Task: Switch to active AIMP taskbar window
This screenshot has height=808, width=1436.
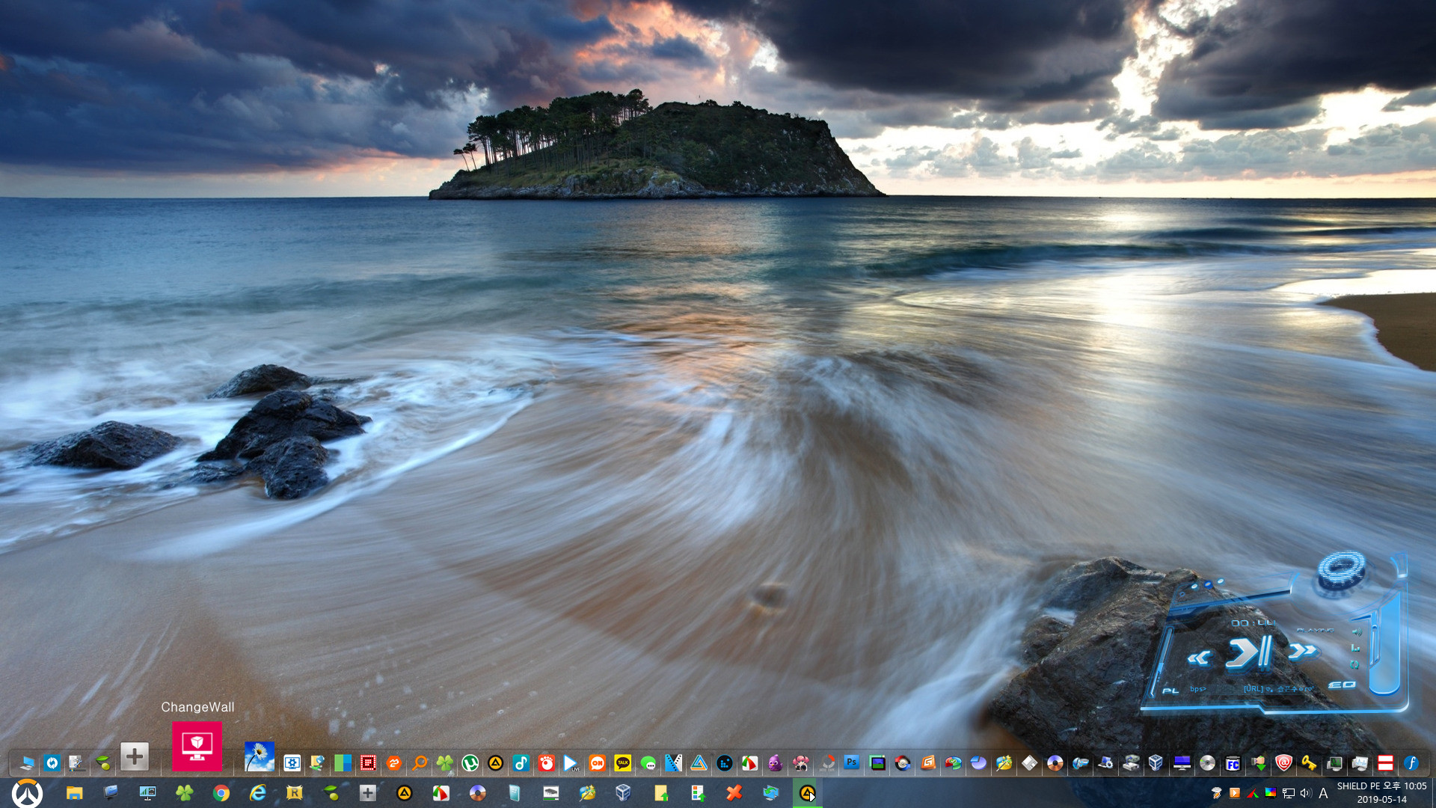Action: (x=807, y=793)
